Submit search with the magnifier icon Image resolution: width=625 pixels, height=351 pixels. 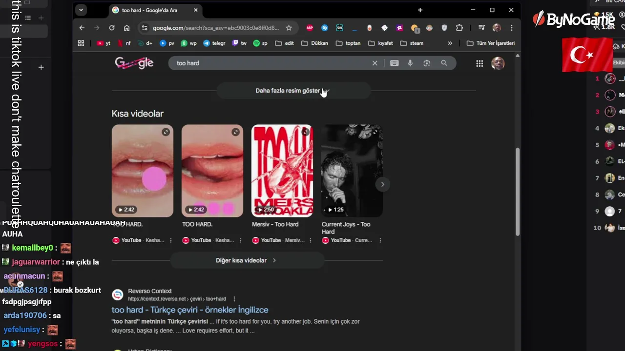click(444, 63)
